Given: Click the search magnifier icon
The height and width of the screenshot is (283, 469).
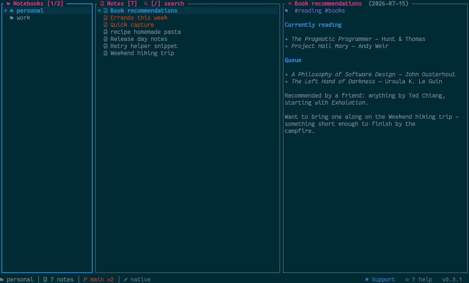Looking at the screenshot, I should (x=146, y=4).
